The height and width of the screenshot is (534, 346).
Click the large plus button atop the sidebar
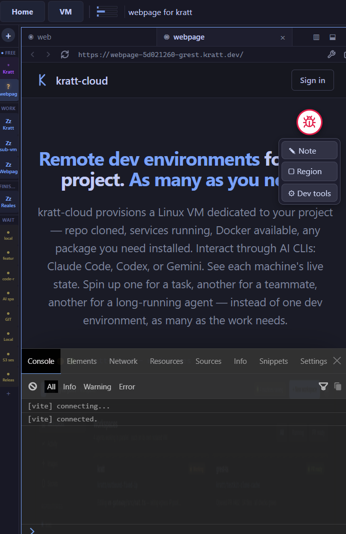tap(8, 36)
